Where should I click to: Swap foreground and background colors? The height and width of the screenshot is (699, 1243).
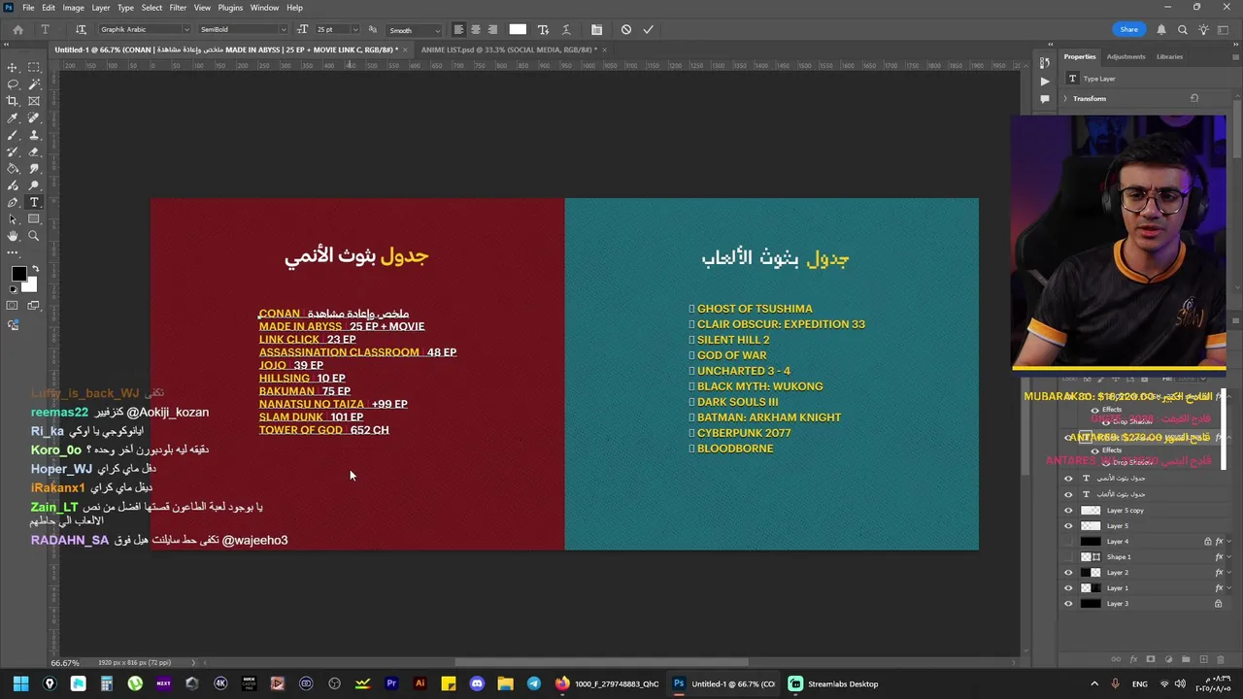35,269
